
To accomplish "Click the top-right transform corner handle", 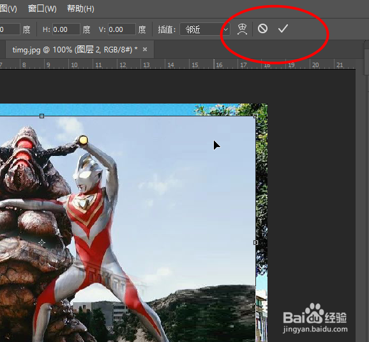I will click(x=255, y=116).
